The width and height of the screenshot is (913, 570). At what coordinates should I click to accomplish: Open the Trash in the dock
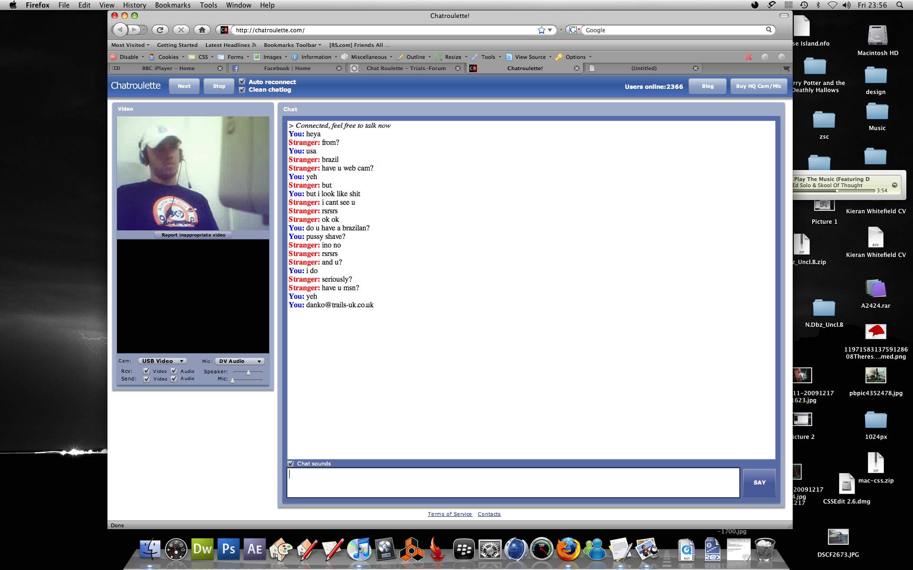(765, 549)
